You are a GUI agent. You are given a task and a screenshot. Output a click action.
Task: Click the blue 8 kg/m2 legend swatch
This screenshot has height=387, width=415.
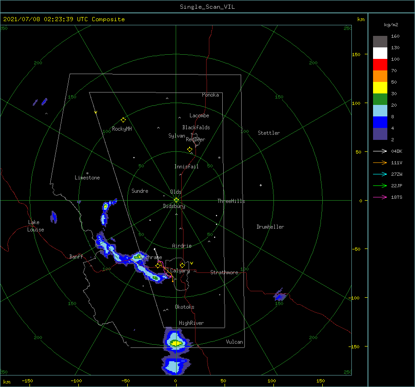tap(380, 122)
